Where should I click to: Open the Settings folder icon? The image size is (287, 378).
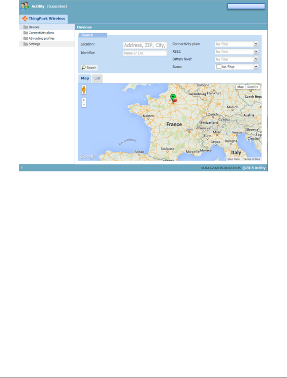click(26, 44)
